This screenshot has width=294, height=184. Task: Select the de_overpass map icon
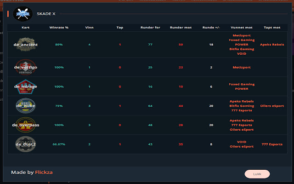[x=26, y=125]
